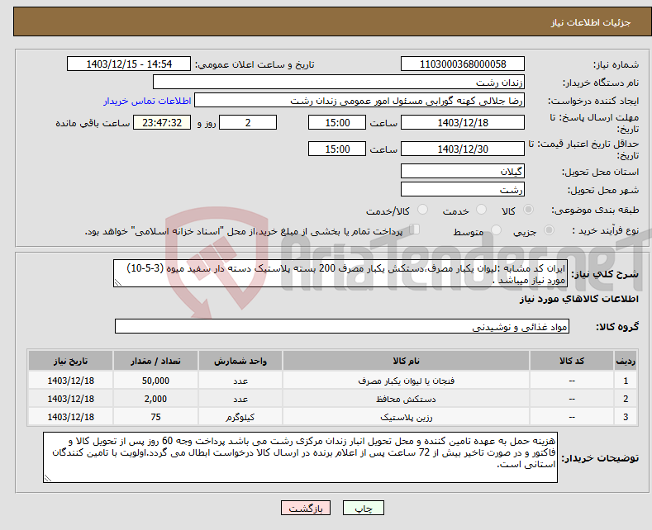The height and width of the screenshot is (530, 652).
Task: Click the item فنجان یا لیوان یکبار مصرف
Action: [407, 381]
